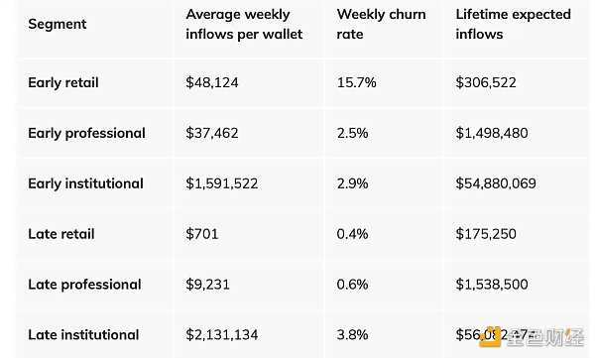Click the $701 weekly inflows cell
Viewport: 595px width, 358px height.
click(x=202, y=234)
